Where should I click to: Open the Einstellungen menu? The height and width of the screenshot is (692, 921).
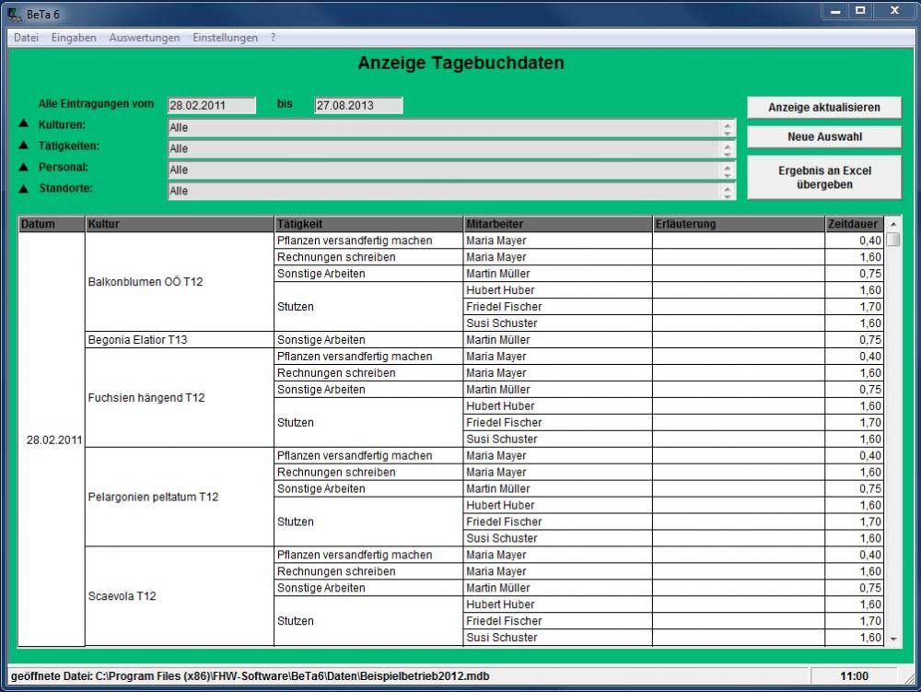click(x=225, y=38)
